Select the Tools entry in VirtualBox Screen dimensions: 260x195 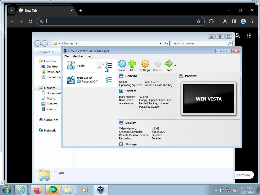tap(90, 66)
